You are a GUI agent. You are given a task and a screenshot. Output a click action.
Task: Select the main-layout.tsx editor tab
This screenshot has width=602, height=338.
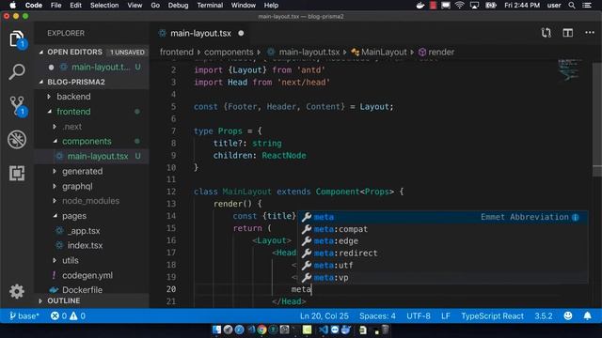(200, 34)
